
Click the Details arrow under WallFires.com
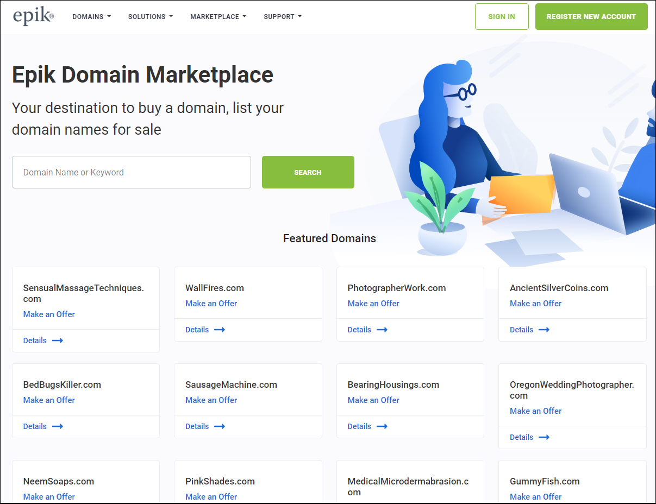tap(219, 330)
